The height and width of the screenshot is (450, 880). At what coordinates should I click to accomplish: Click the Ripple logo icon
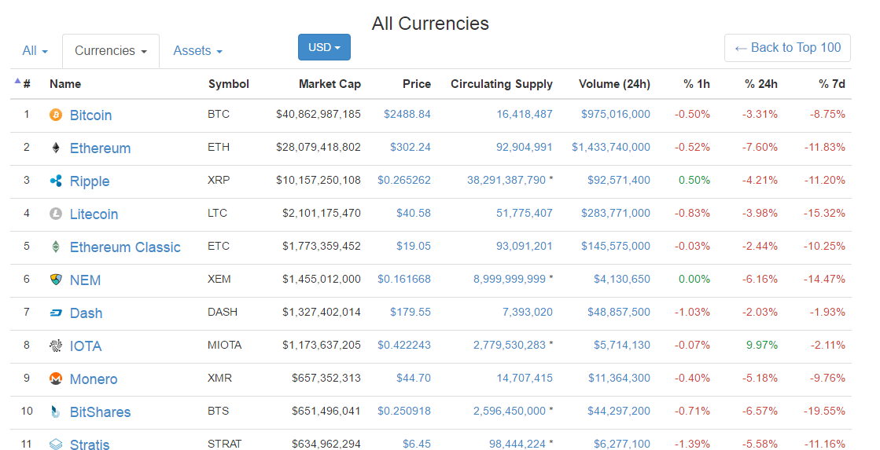pos(56,181)
